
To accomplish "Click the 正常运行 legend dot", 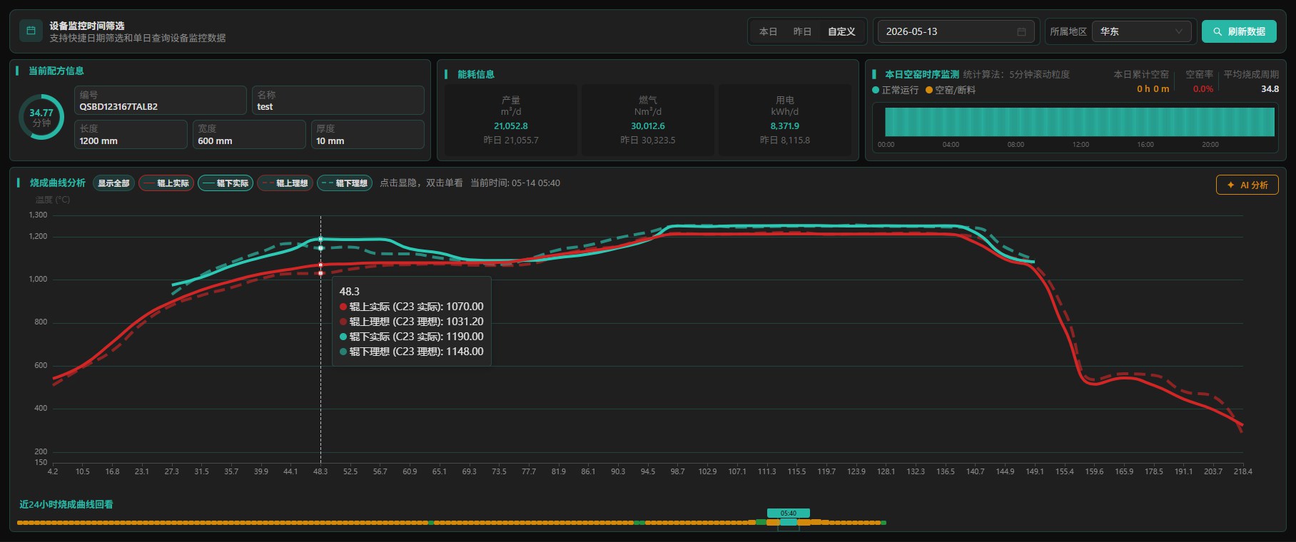I will pyautogui.click(x=876, y=90).
